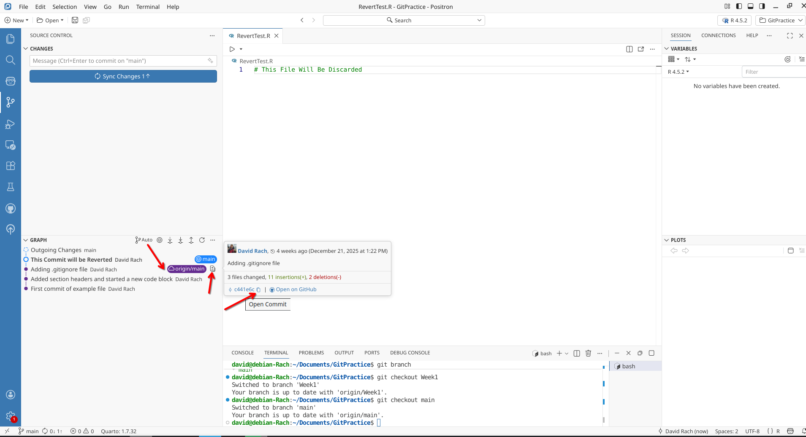
Task: Toggle the secondary side bar layout button
Action: coord(762,6)
